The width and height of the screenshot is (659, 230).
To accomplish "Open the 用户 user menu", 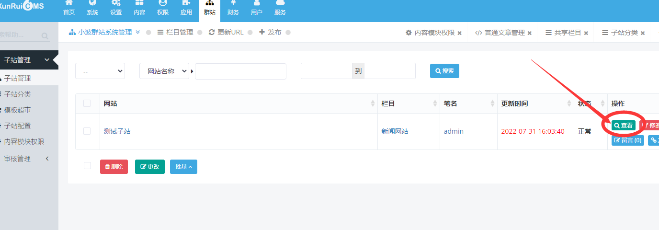I will tap(257, 8).
